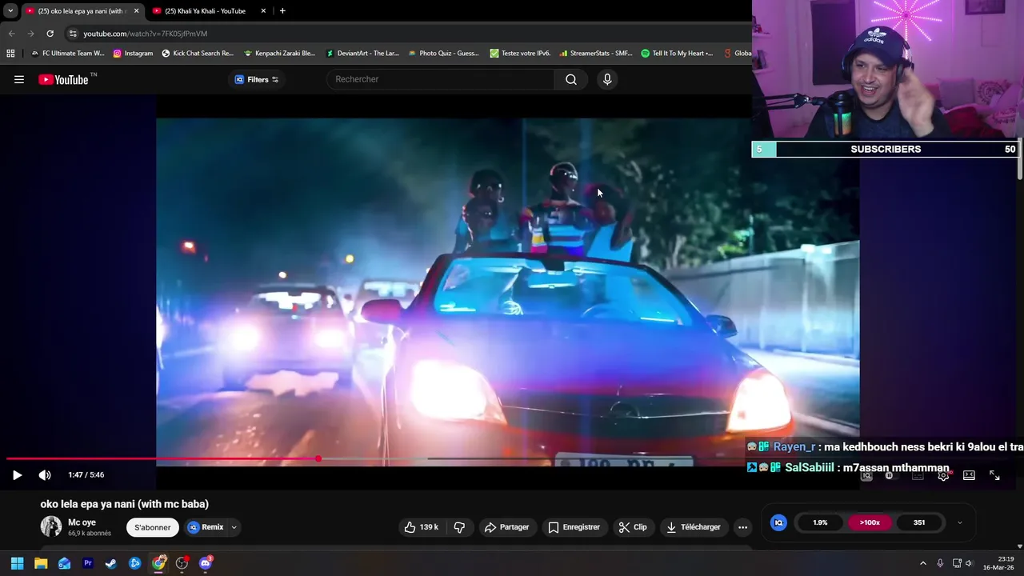
Task: Open Steam from the taskbar
Action: coord(111,563)
